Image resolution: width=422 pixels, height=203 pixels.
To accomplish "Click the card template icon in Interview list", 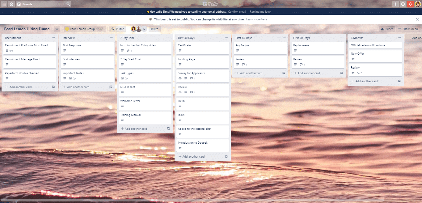I will click(111, 87).
